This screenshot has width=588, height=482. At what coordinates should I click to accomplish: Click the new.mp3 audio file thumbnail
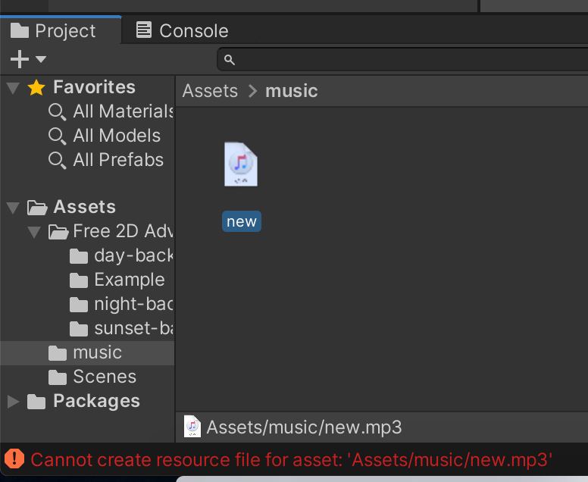tap(241, 164)
